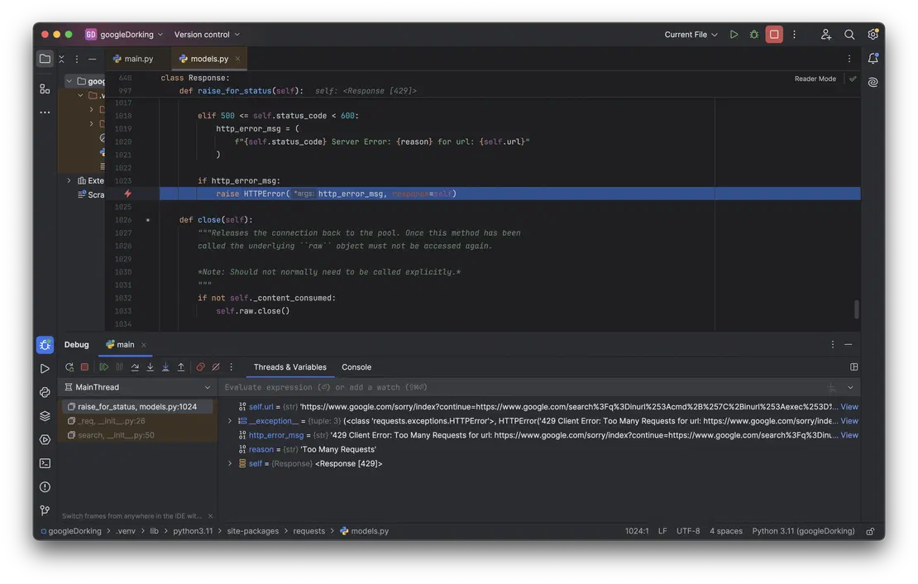The image size is (918, 584).
Task: Expand all in Project panel header
Action: (x=61, y=59)
